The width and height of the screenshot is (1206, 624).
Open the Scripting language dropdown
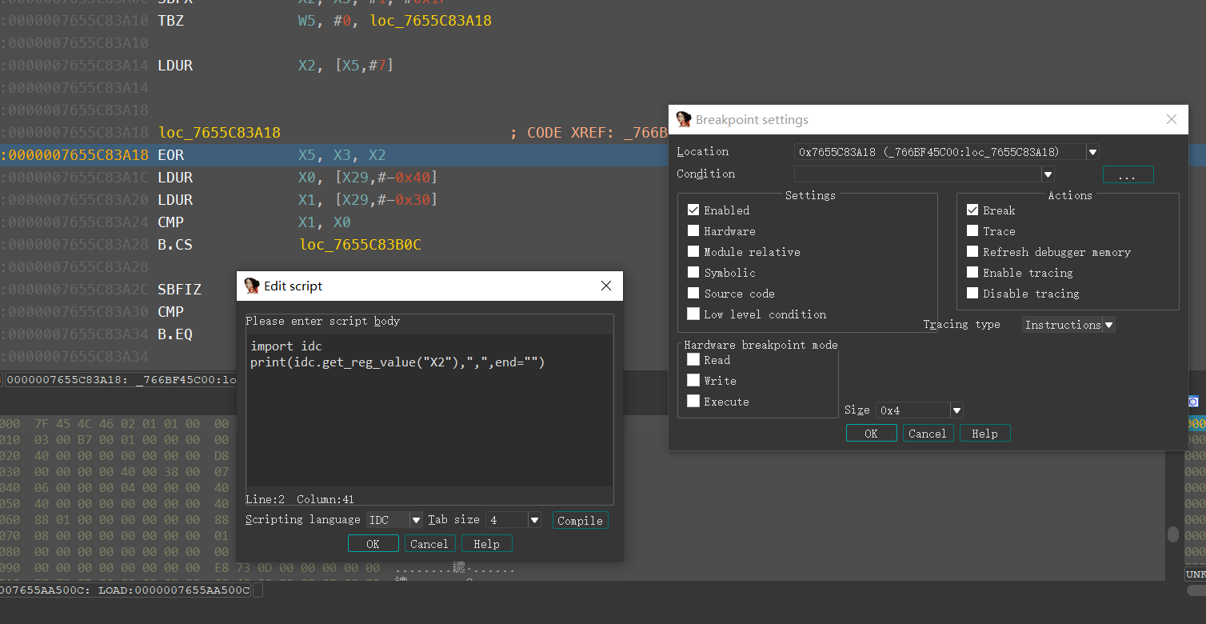coord(417,519)
